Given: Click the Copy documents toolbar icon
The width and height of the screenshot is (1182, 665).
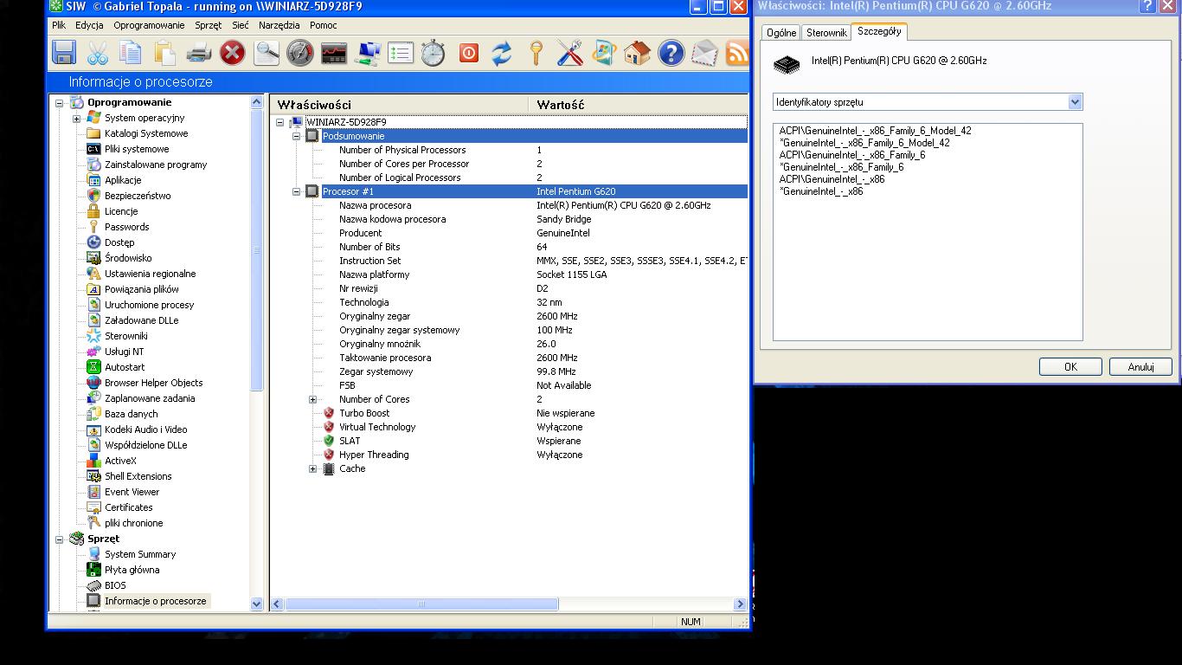Looking at the screenshot, I should [131, 54].
